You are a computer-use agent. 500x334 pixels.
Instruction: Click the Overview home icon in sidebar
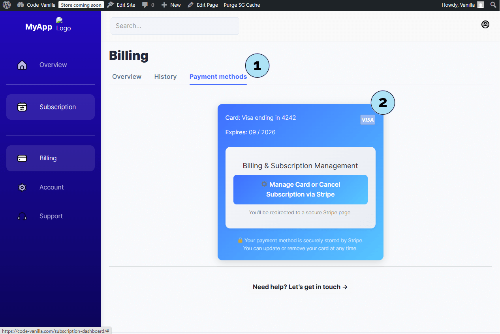(22, 65)
